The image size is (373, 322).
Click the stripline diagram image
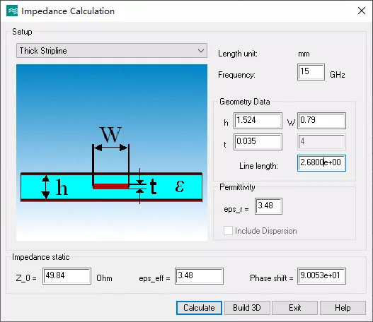click(112, 153)
